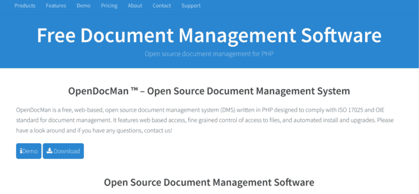
Task: Select Contact in the navigation bar
Action: (x=162, y=6)
